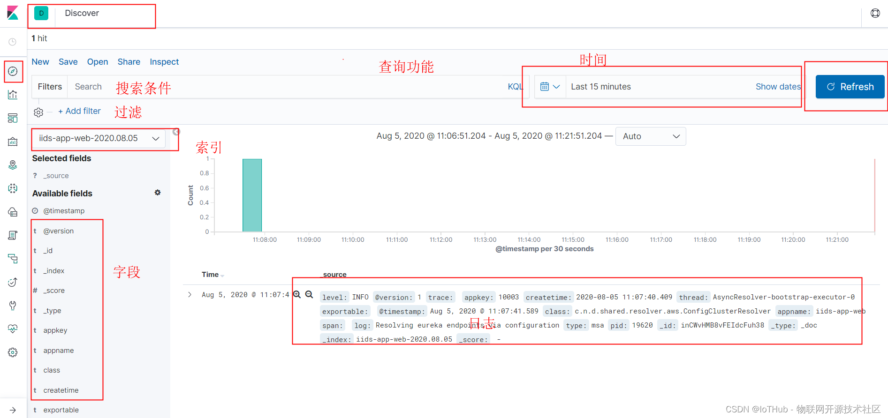Open Visualize chart icon in sidebar
888x418 pixels.
(x=13, y=95)
